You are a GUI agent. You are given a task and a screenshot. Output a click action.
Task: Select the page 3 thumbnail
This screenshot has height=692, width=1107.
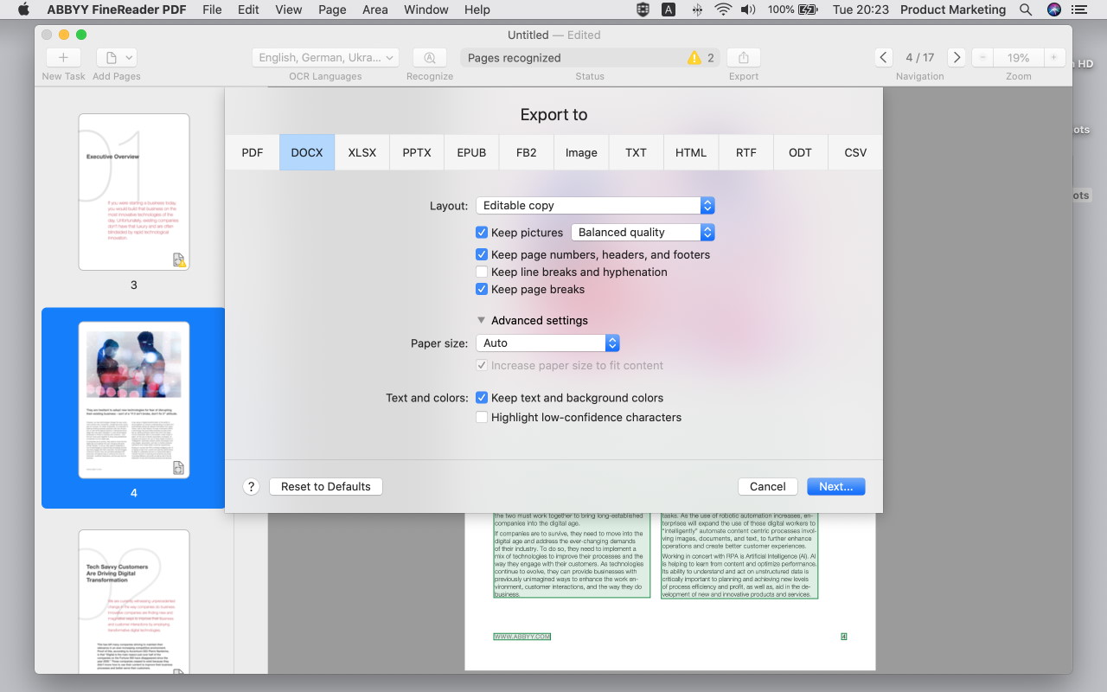133,192
